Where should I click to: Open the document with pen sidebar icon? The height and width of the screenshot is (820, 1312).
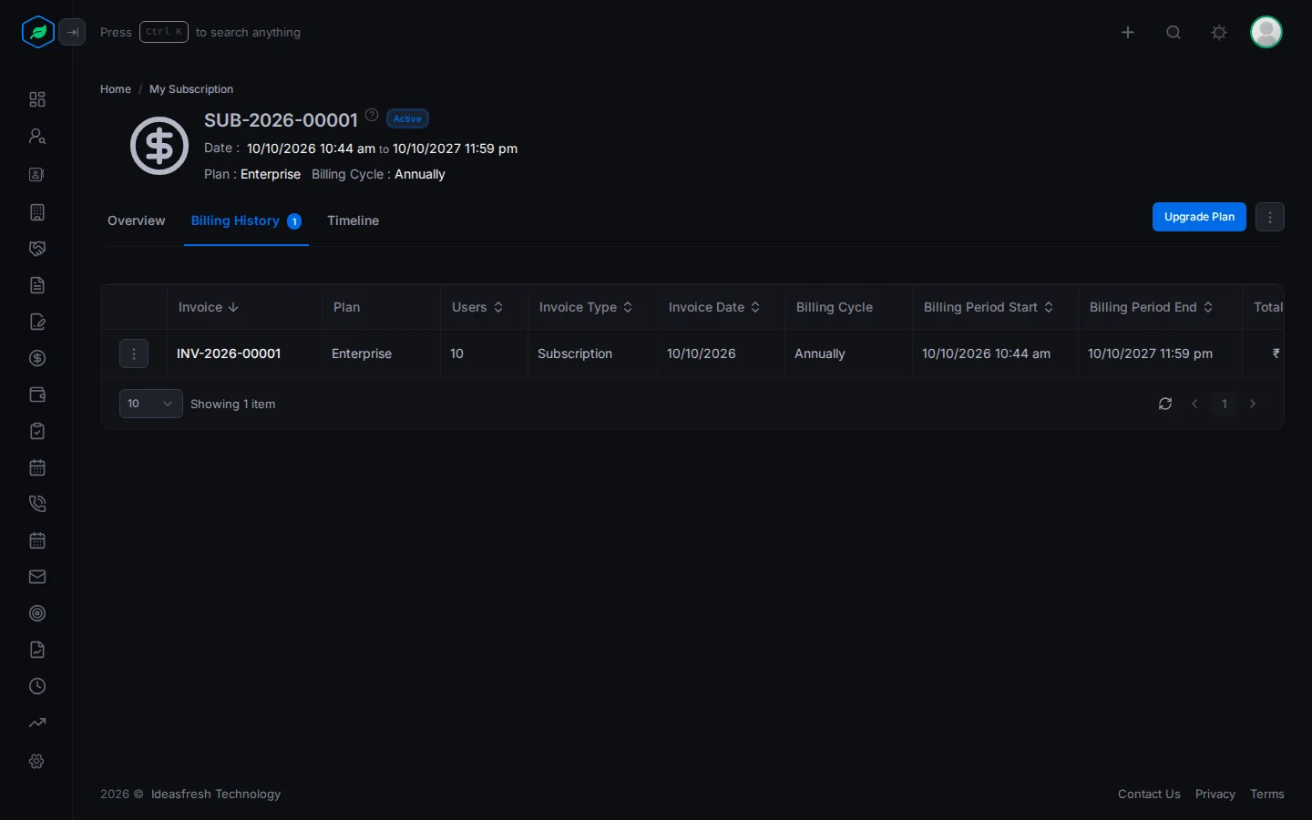tap(37, 322)
